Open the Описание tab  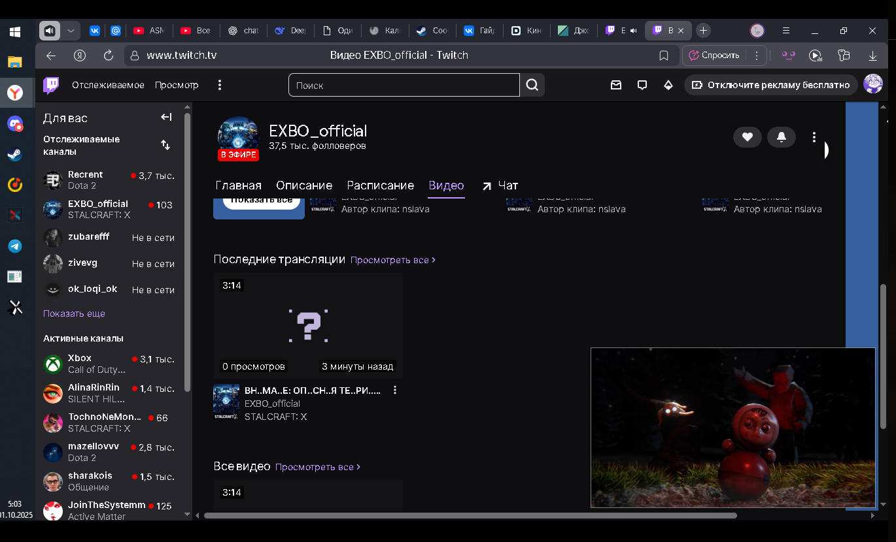pyautogui.click(x=304, y=185)
